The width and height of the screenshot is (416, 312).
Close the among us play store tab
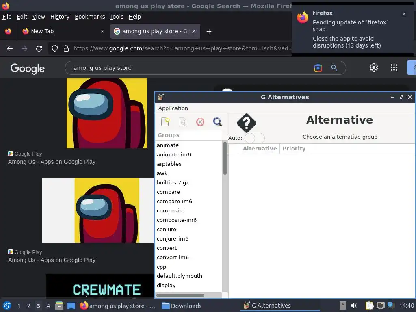(x=194, y=31)
